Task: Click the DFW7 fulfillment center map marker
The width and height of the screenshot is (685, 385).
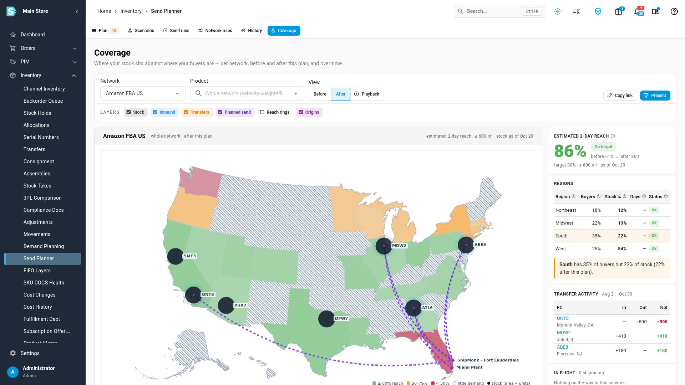Action: coord(326,319)
